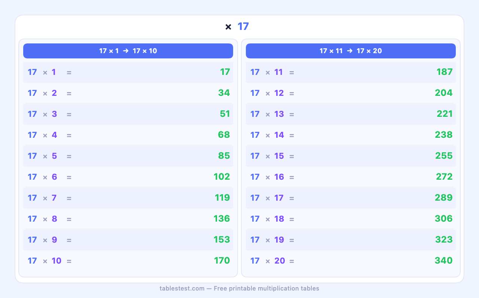
Task: Select the result 187
Action: (x=445, y=72)
